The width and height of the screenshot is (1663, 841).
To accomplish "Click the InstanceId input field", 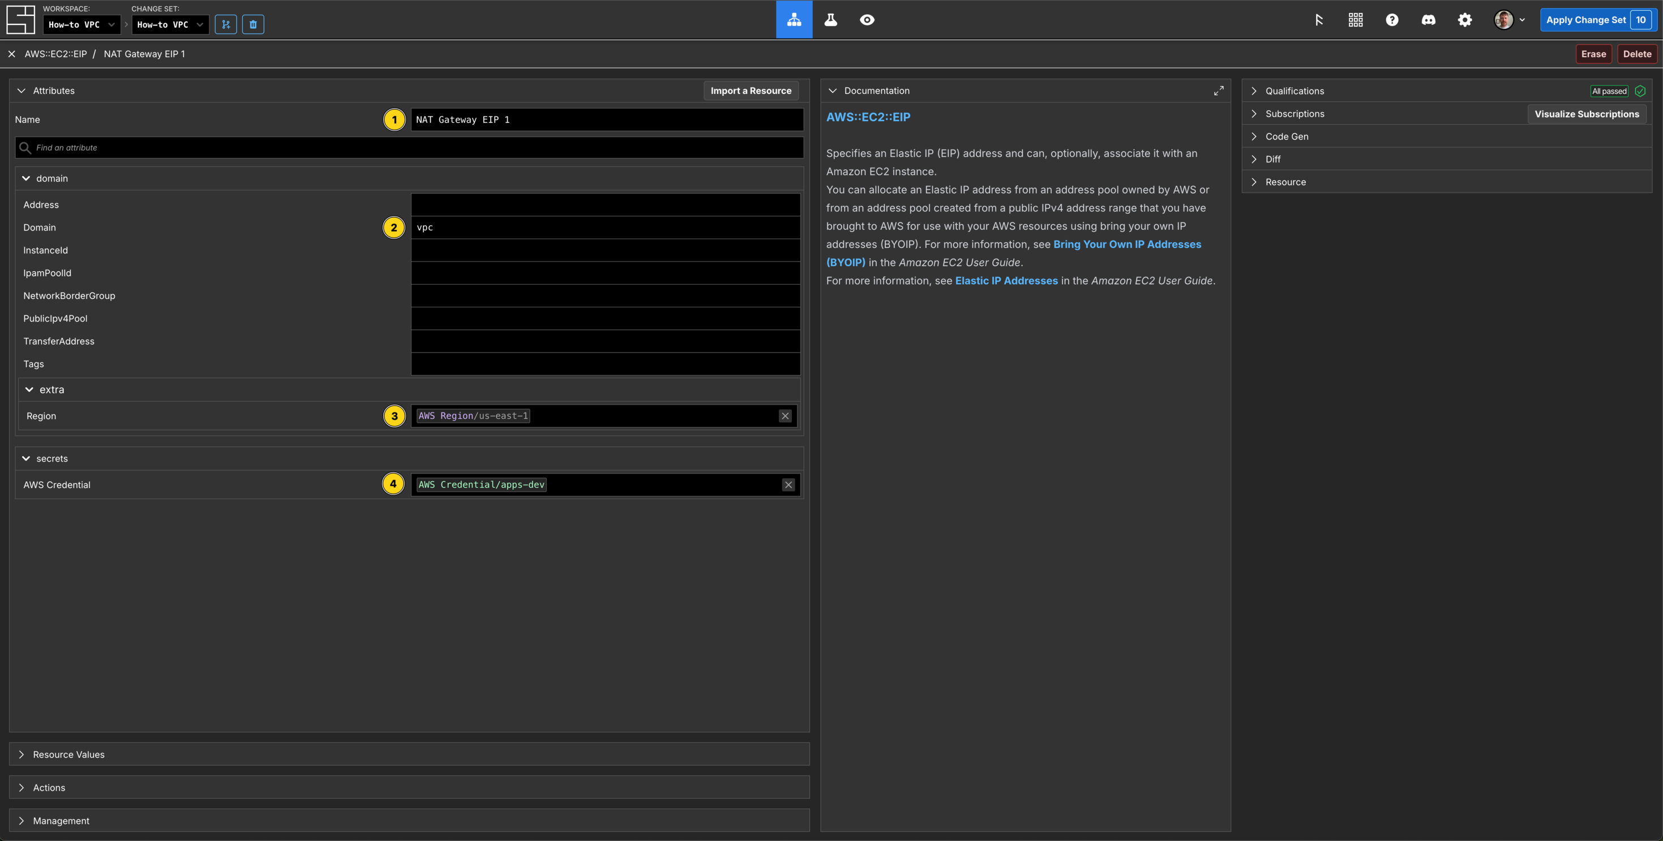I will (606, 250).
